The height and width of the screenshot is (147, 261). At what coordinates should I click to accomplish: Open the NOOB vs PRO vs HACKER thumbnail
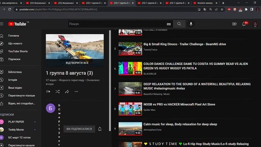click(x=130, y=109)
